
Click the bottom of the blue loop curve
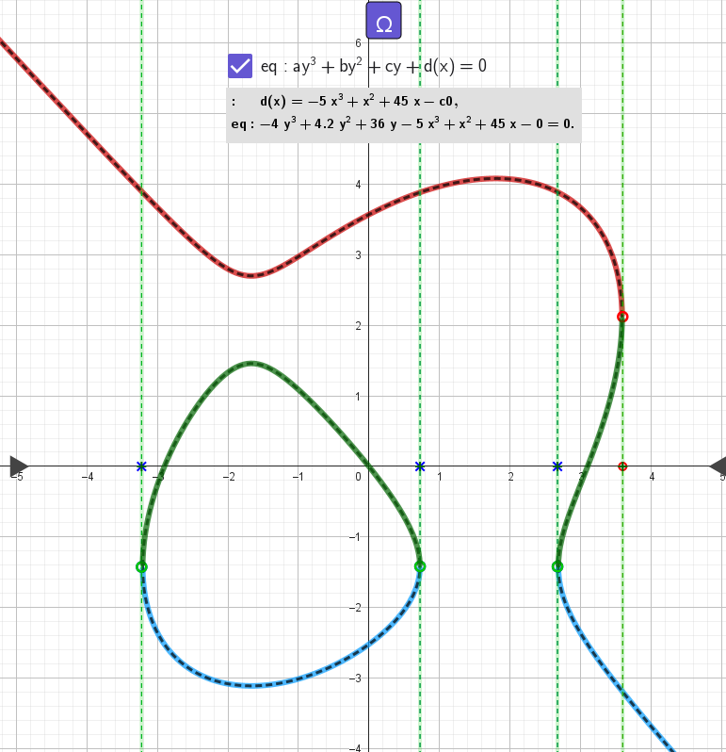(250, 685)
